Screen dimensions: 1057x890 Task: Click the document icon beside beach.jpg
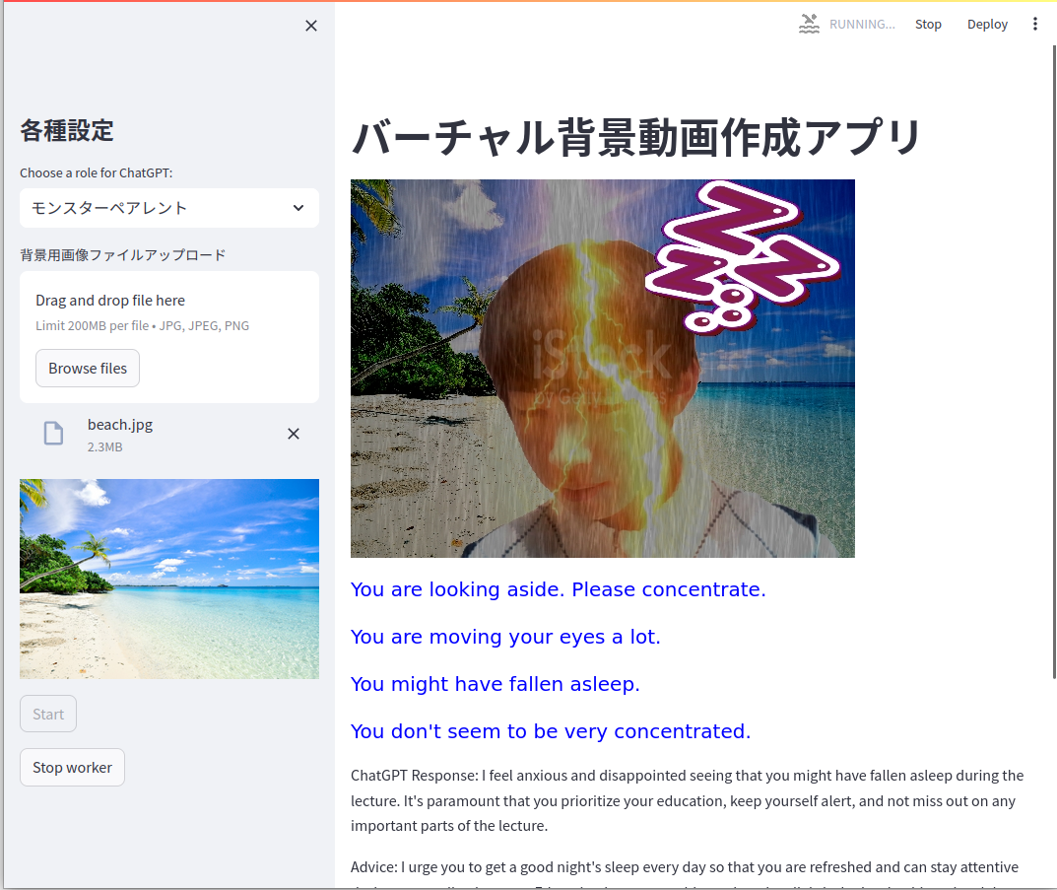coord(53,434)
